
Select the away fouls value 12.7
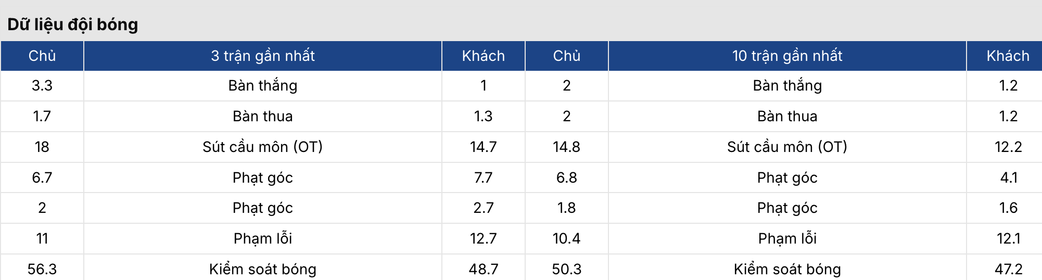click(483, 238)
